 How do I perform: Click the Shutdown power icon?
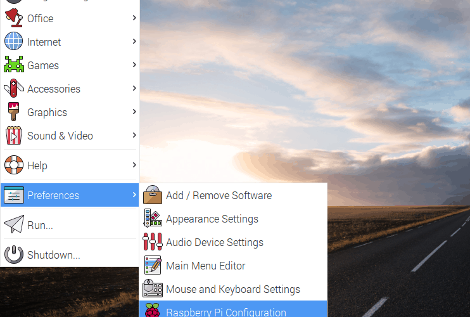click(x=13, y=255)
